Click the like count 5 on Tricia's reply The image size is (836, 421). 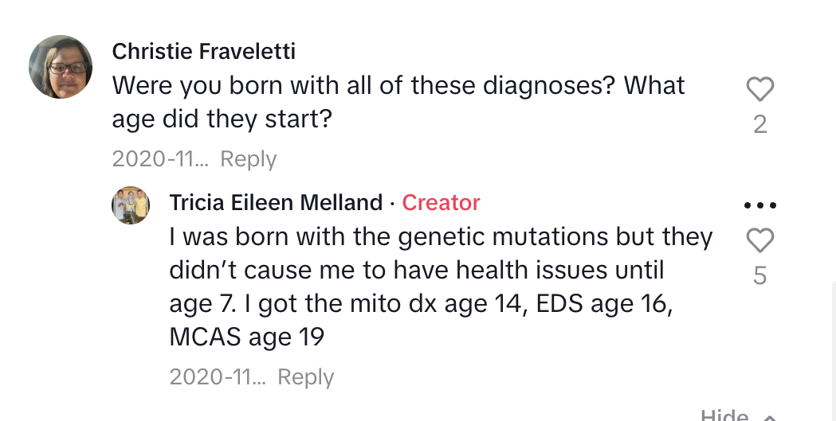pos(759,275)
